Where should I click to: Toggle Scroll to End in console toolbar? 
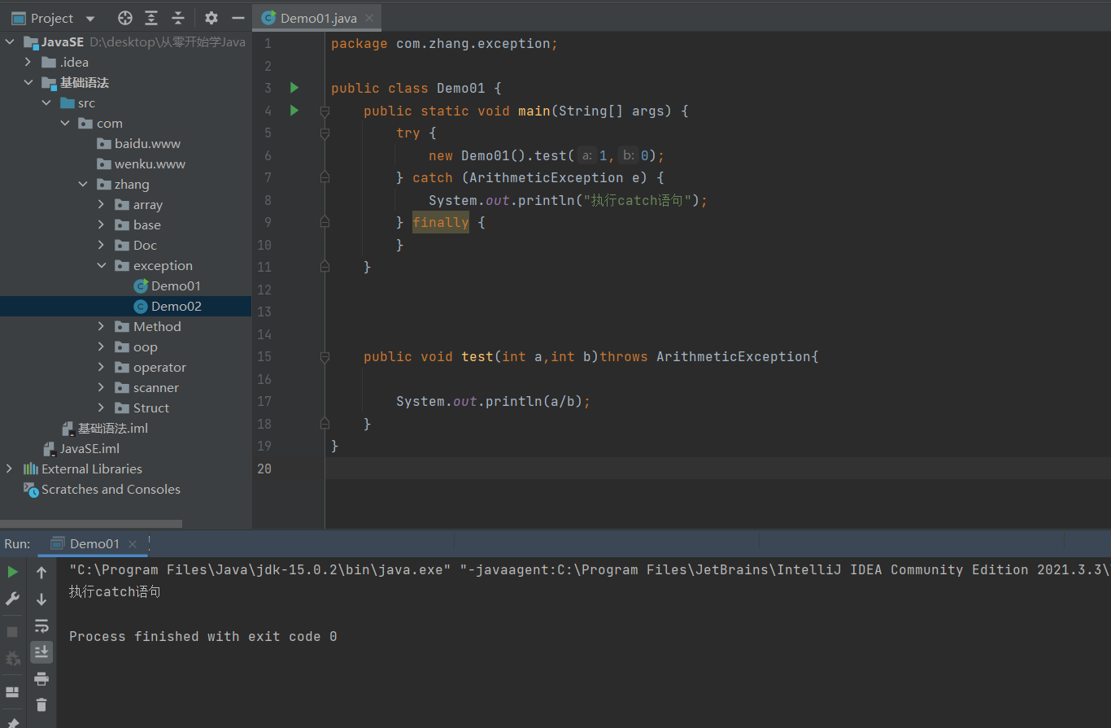point(41,652)
